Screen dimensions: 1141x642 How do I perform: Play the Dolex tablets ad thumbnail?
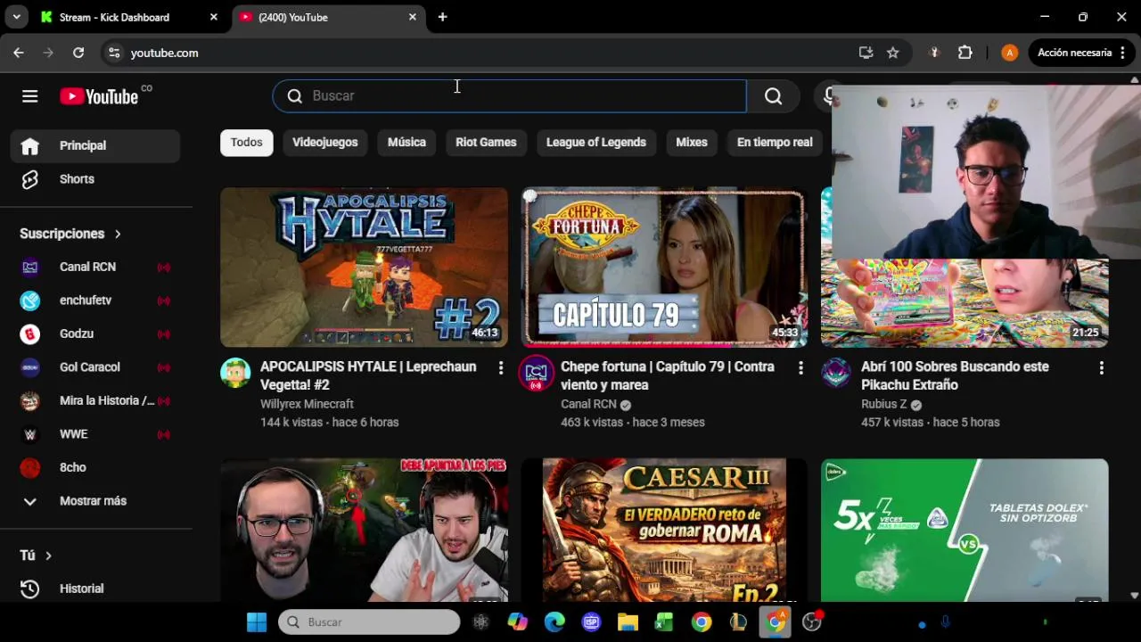(x=965, y=531)
